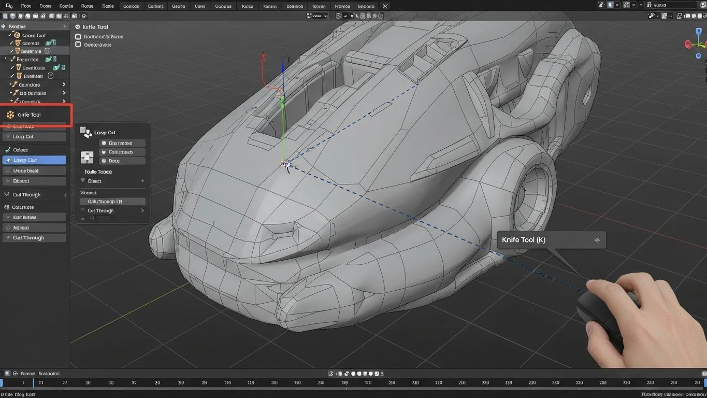Open the Knife menu in the top menu bar
Screen dimensions: 707x398
[318, 6]
